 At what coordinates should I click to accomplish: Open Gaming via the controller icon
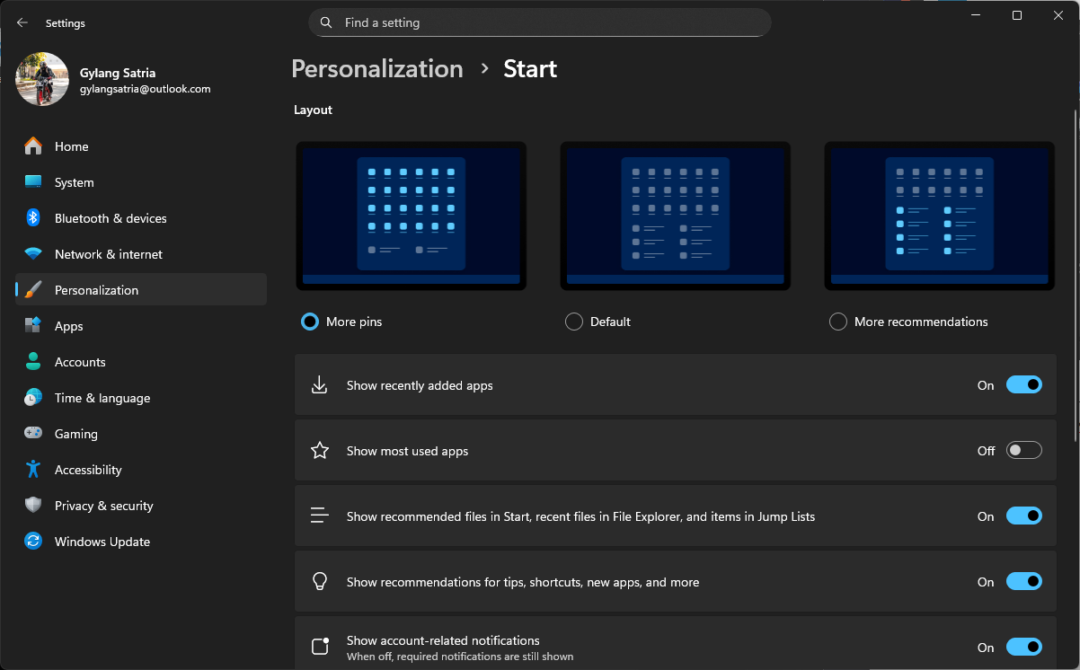click(33, 434)
